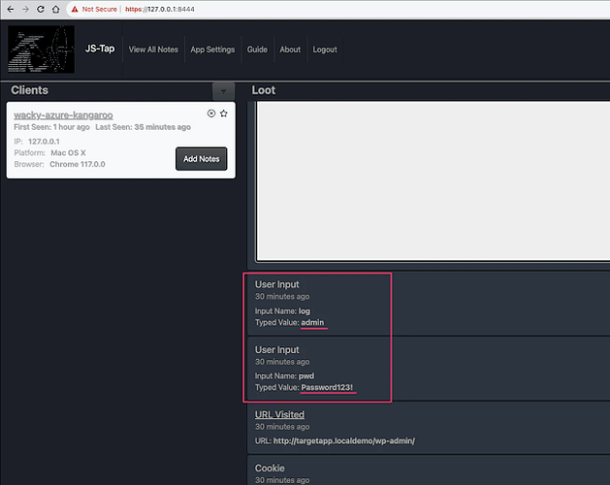Click the JS-Tap brand title
This screenshot has height=485, width=610.
(100, 48)
